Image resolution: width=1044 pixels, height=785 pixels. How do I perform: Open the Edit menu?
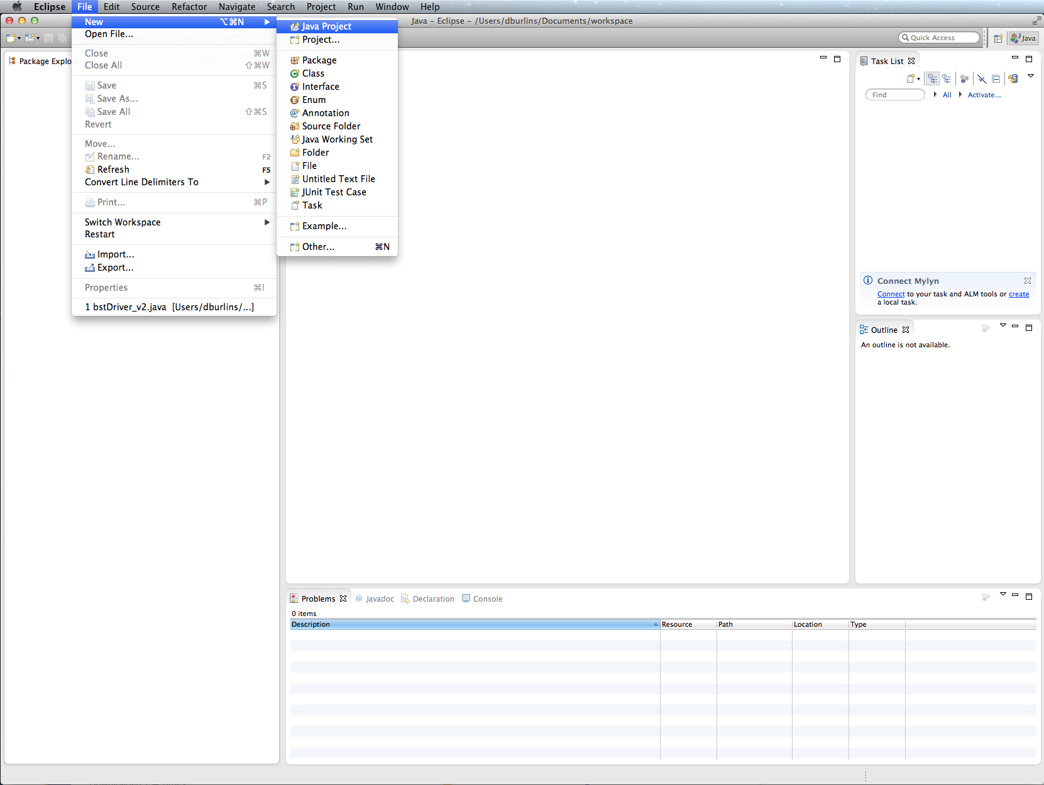coord(112,7)
